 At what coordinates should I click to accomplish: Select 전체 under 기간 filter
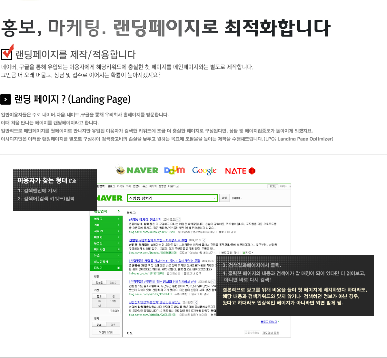[x=99, y=296]
